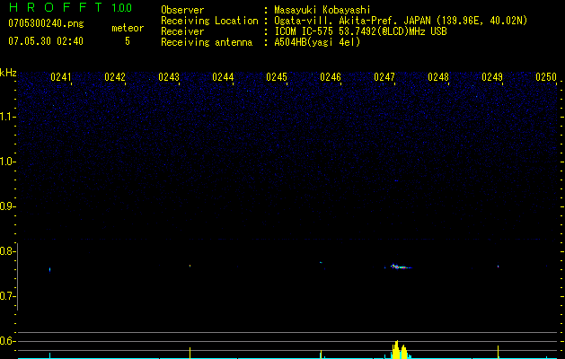Click observer name Masayuki Kobayashi

[322, 10]
